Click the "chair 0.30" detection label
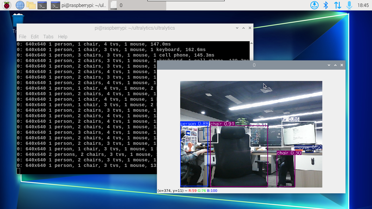Image resolution: width=372 pixels, height=209 pixels. [289, 153]
